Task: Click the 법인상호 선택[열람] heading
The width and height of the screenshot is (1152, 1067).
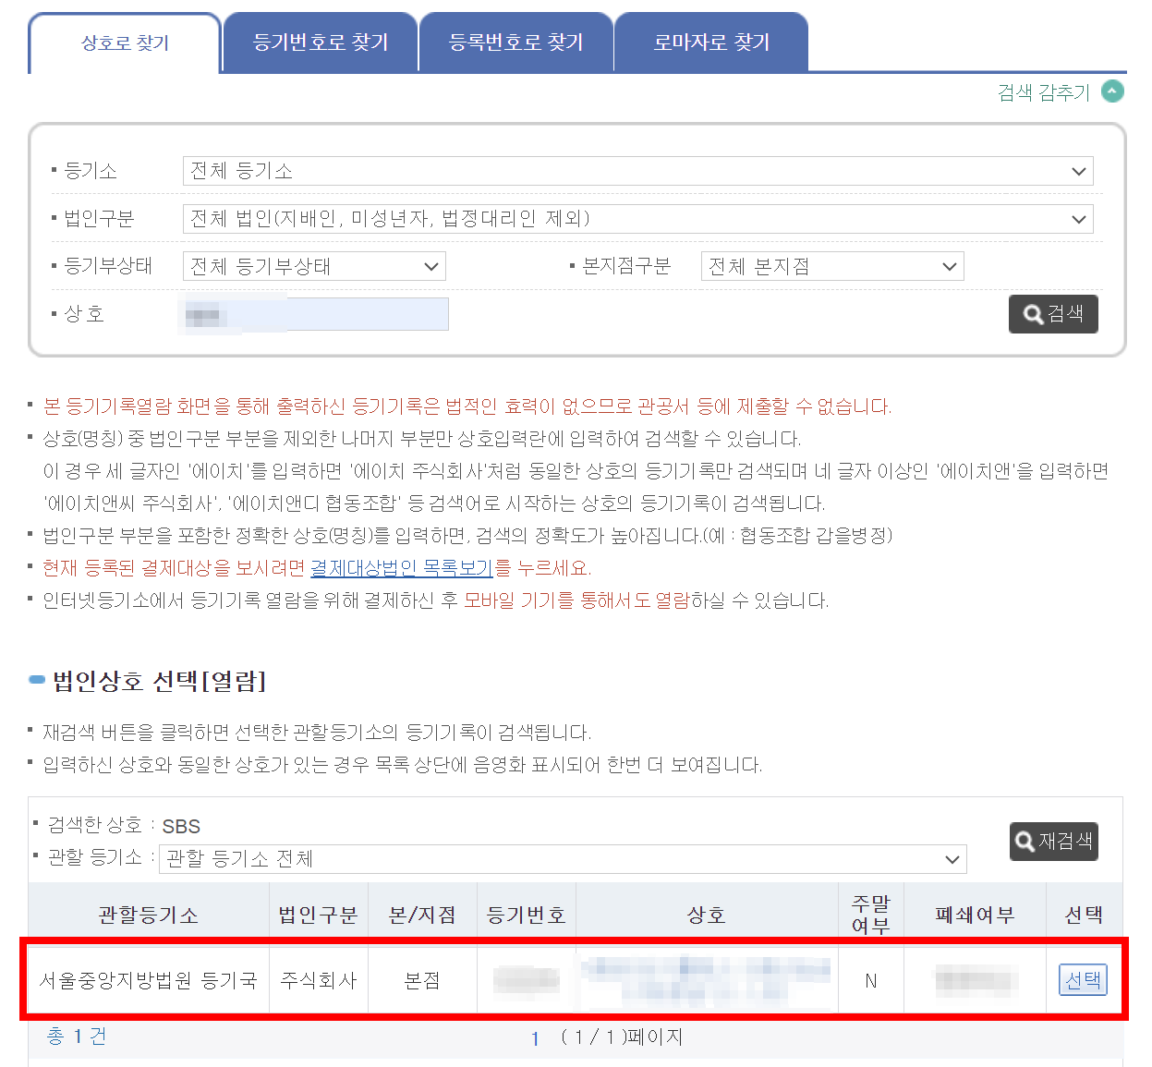Action: [x=160, y=682]
